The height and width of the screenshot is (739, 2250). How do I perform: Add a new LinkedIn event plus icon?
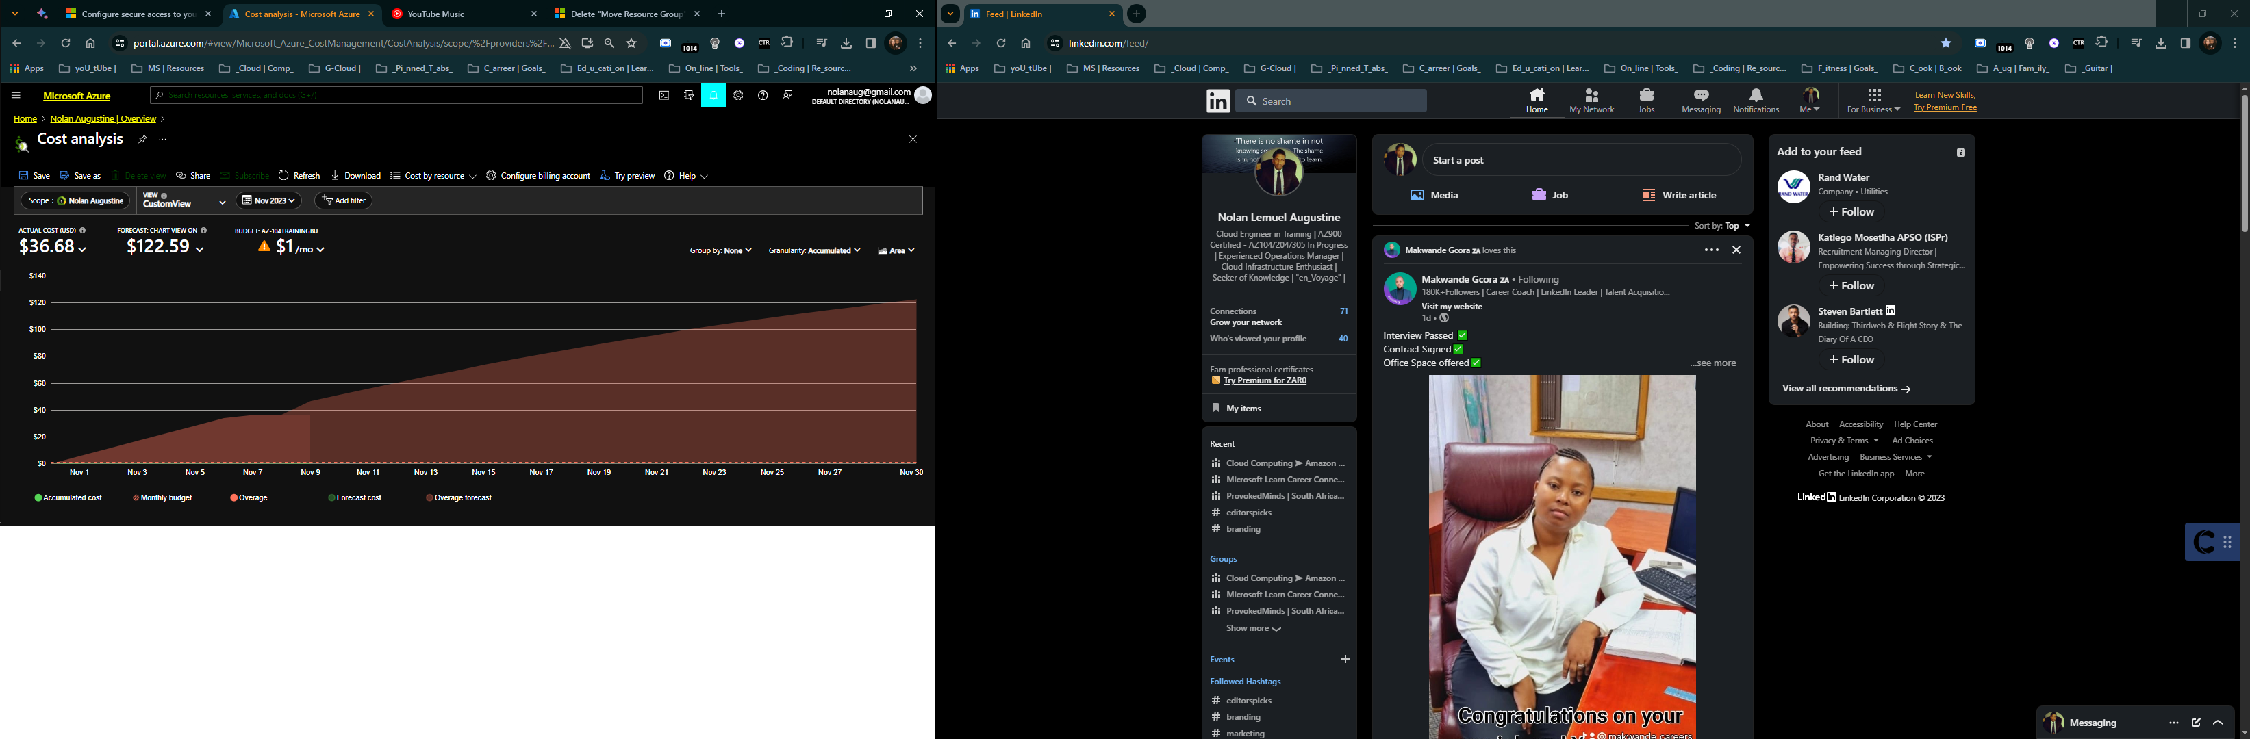coord(1345,659)
